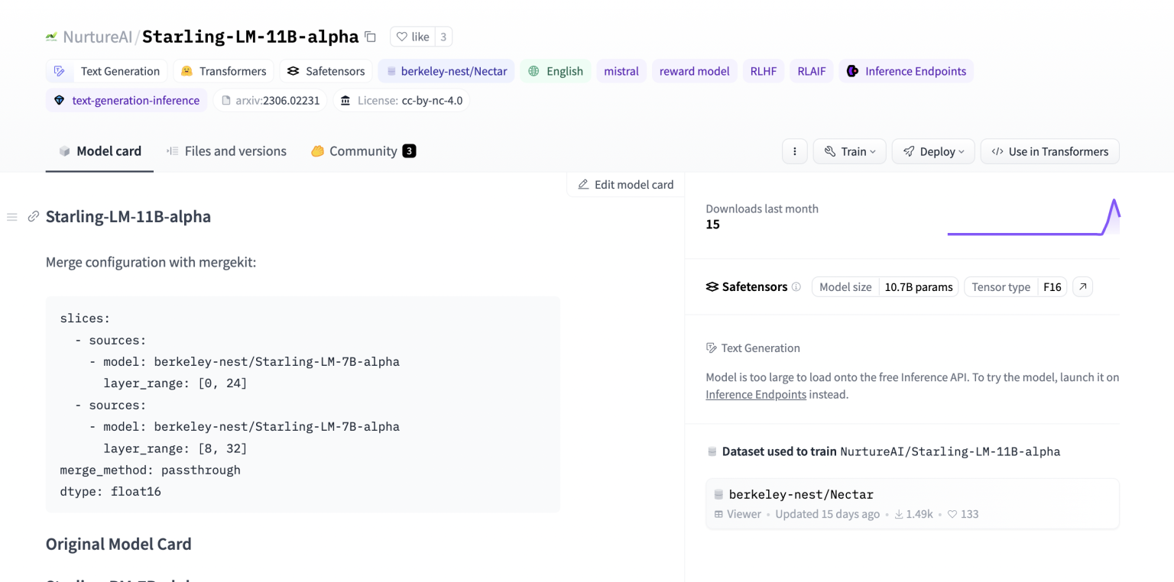The width and height of the screenshot is (1174, 582).
Task: Copy the model name to clipboard
Action: pos(370,36)
